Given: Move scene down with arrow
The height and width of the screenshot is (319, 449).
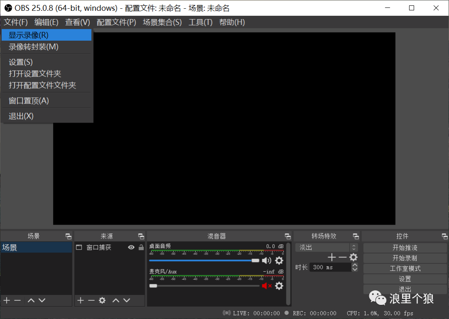Looking at the screenshot, I should coord(42,300).
